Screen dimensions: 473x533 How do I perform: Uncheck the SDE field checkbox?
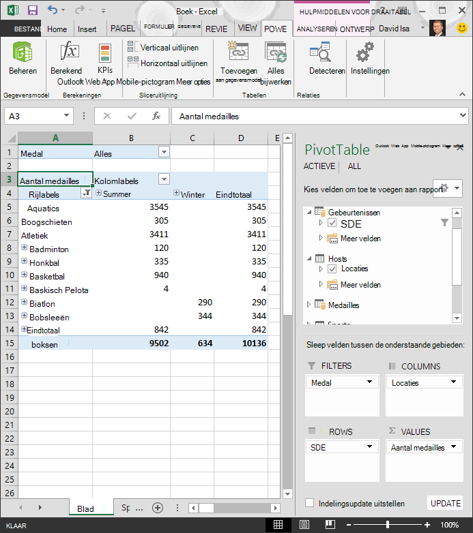coord(332,223)
